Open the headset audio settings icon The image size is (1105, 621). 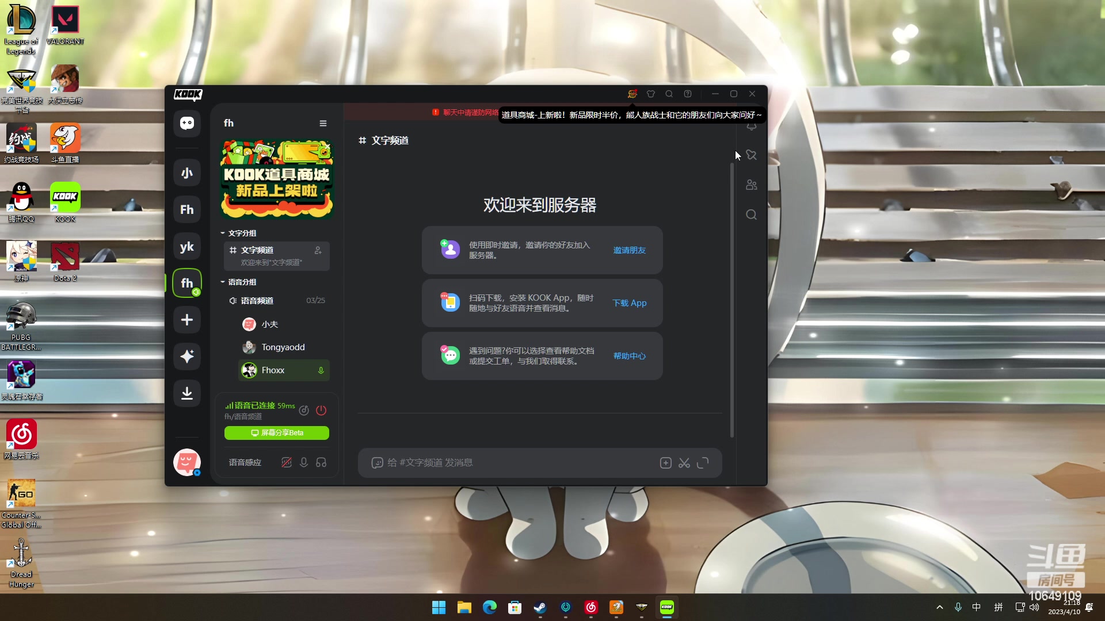322,462
